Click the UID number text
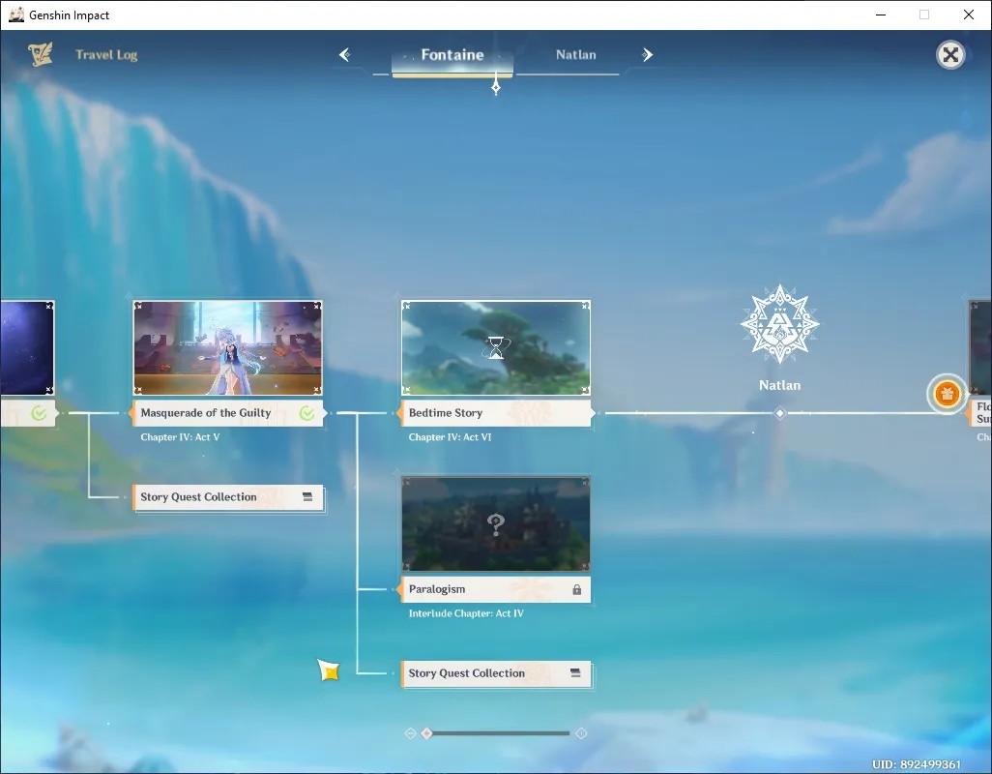The width and height of the screenshot is (992, 774). point(916,764)
